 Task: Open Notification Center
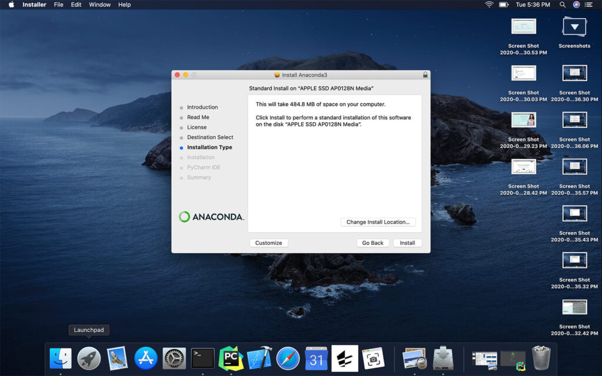(588, 5)
